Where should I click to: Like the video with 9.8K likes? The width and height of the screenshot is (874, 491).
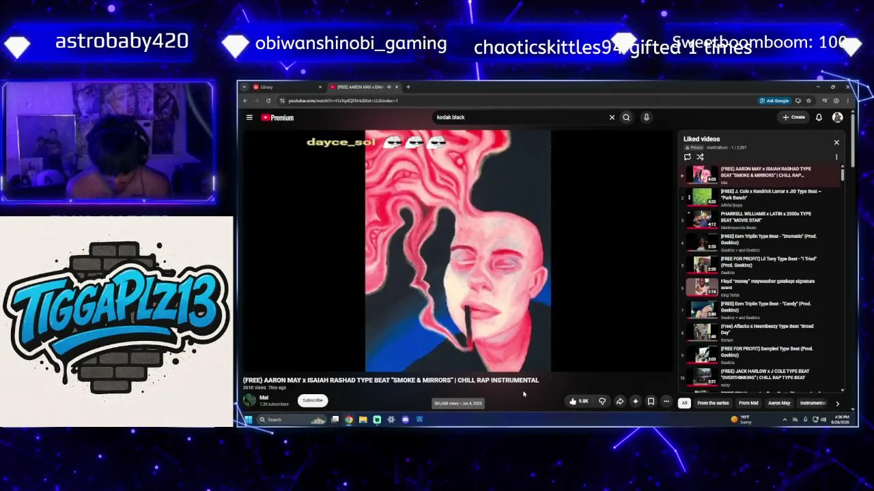click(x=578, y=401)
